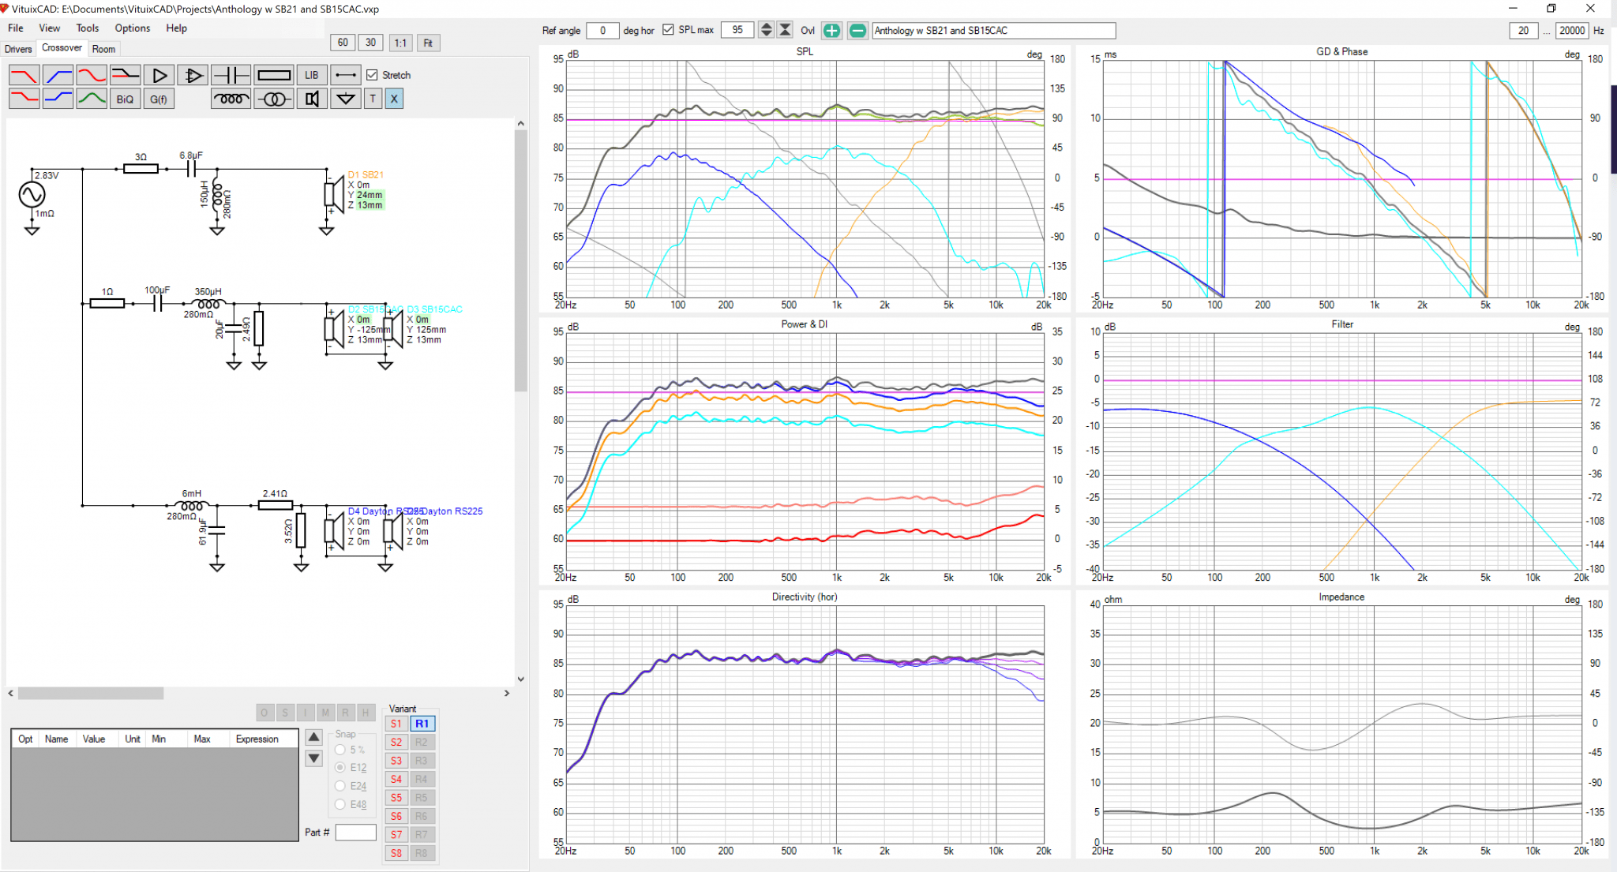Toggle the highlighted X tool button
This screenshot has width=1617, height=872.
pos(394,99)
